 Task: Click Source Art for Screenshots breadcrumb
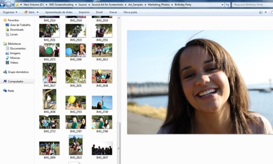107,5
